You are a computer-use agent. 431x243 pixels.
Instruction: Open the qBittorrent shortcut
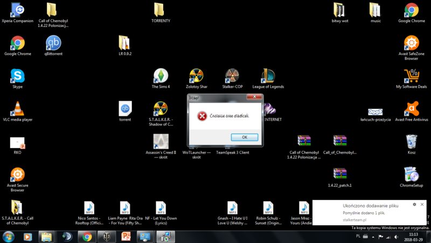(x=53, y=43)
